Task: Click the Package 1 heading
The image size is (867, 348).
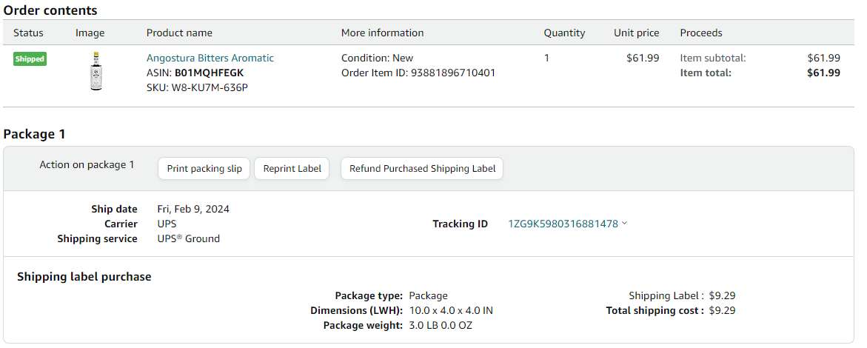Action: point(34,134)
